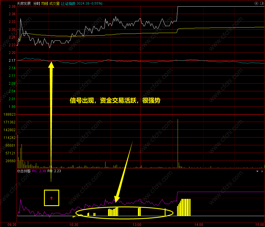The width and height of the screenshot is (265, 227).
Task: Click the 114242 volume axis label
Action: 10,138
